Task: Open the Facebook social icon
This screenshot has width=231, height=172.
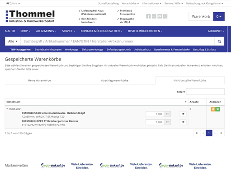Action: [148, 16]
